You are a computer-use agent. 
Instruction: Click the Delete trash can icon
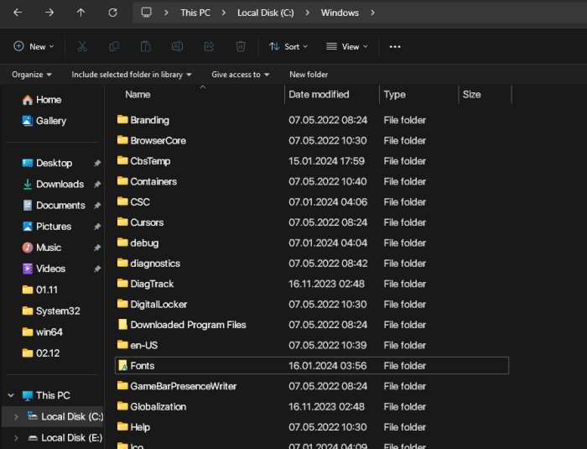coord(241,46)
